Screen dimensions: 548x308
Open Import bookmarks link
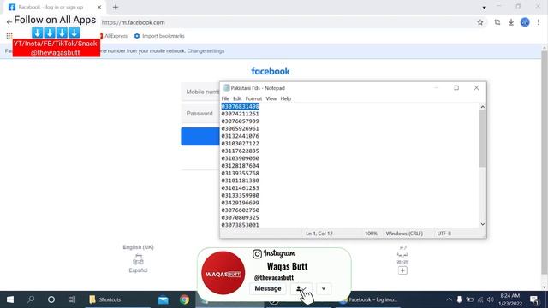tap(159, 36)
